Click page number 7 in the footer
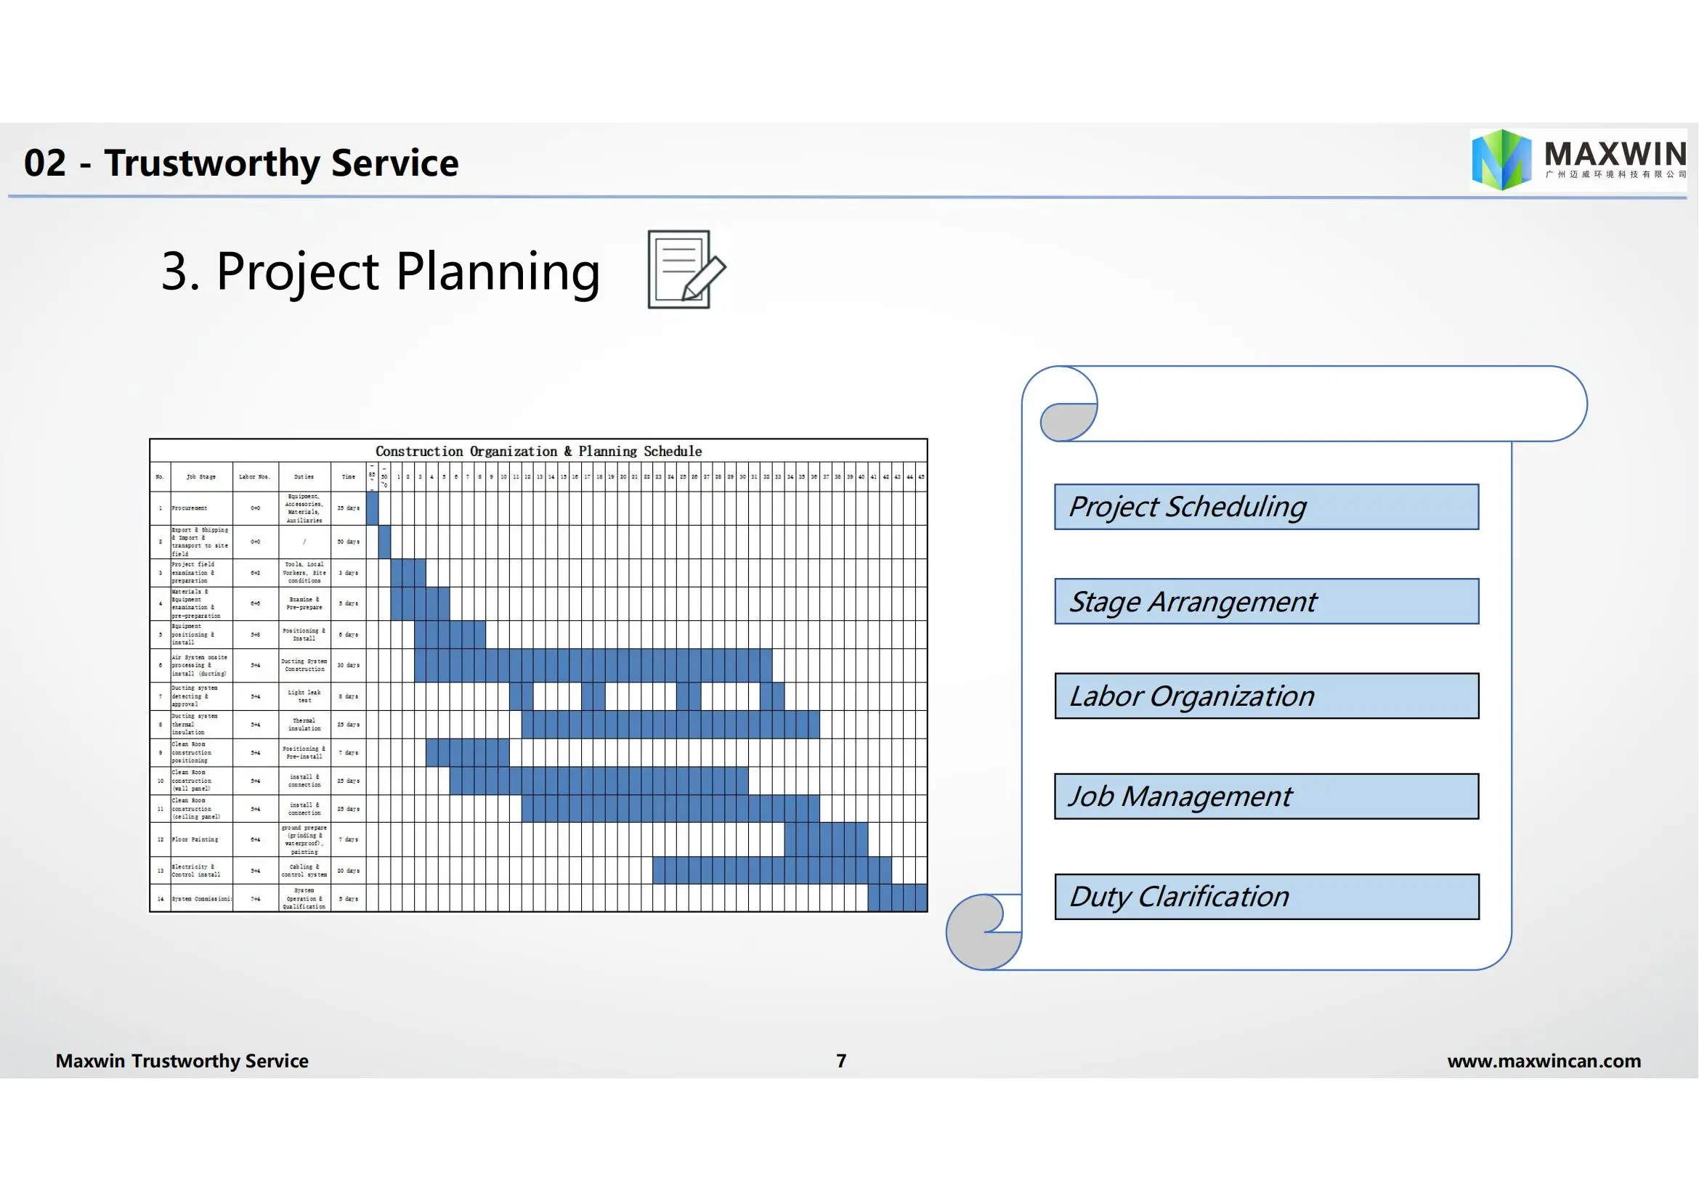The height and width of the screenshot is (1201, 1699). coord(841,1062)
